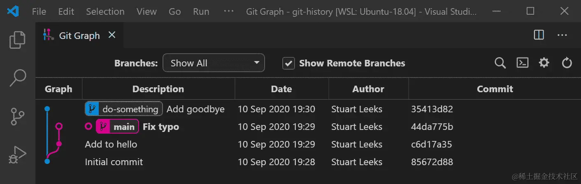Open the Search view in activity bar
Screen dimensions: 581x184
(18, 78)
